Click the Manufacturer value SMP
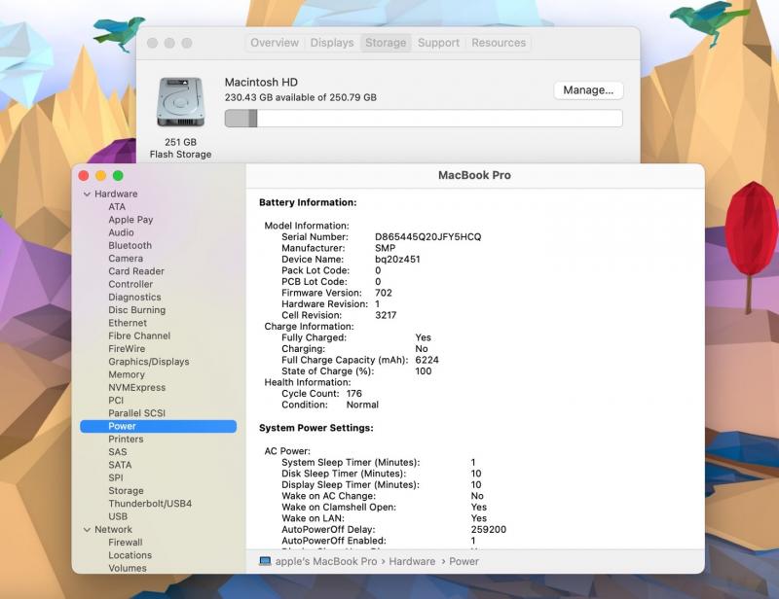 [386, 248]
